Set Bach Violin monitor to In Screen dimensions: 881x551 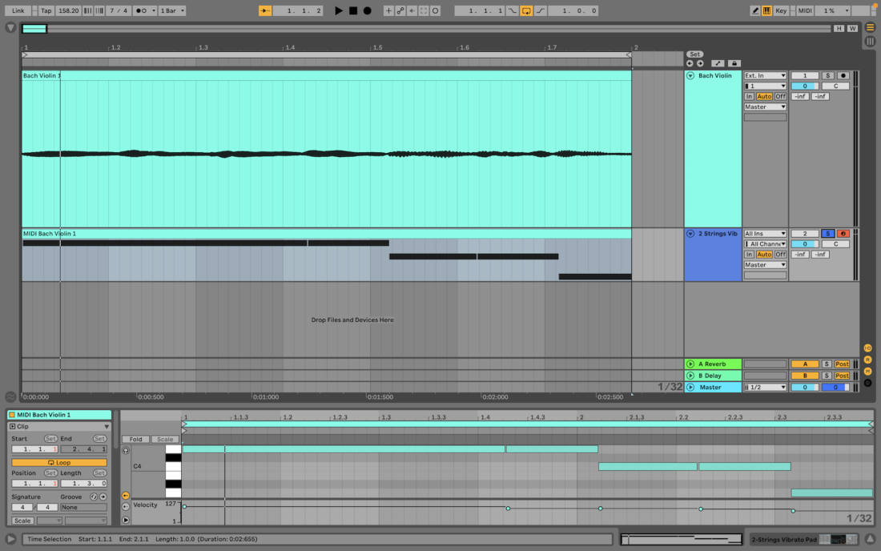(x=749, y=97)
